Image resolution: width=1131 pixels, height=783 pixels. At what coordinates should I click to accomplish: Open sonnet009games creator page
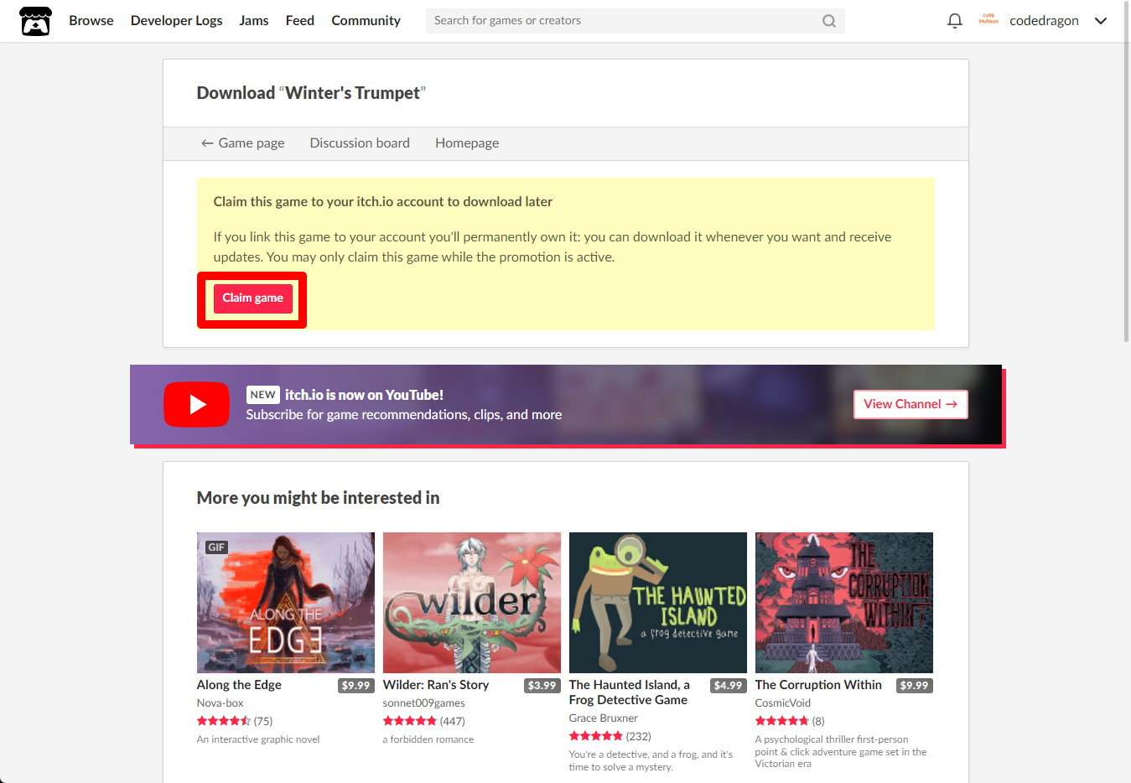(423, 703)
